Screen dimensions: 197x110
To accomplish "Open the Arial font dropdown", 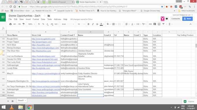I will point(68,24).
